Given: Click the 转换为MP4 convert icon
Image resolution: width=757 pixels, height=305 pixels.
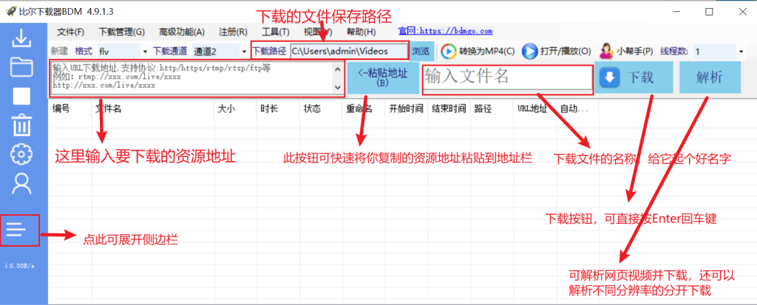Looking at the screenshot, I should pyautogui.click(x=449, y=51).
